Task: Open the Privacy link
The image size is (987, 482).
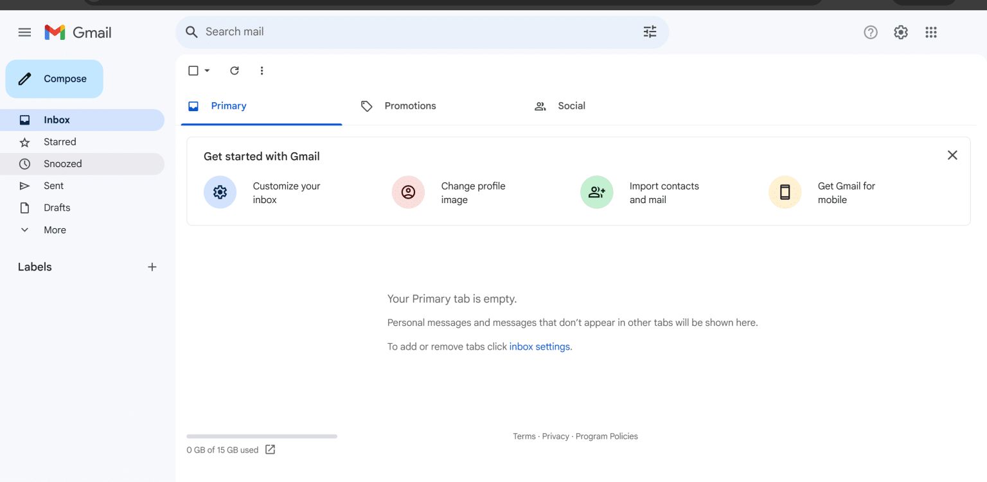Action: 555,436
